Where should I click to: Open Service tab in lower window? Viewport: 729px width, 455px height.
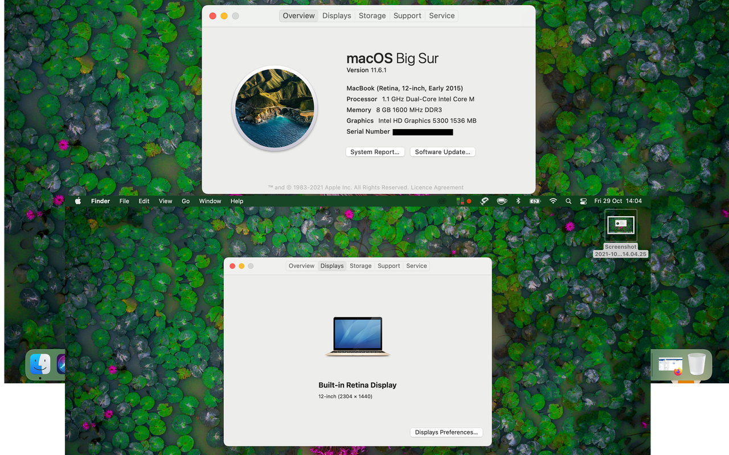pos(416,266)
